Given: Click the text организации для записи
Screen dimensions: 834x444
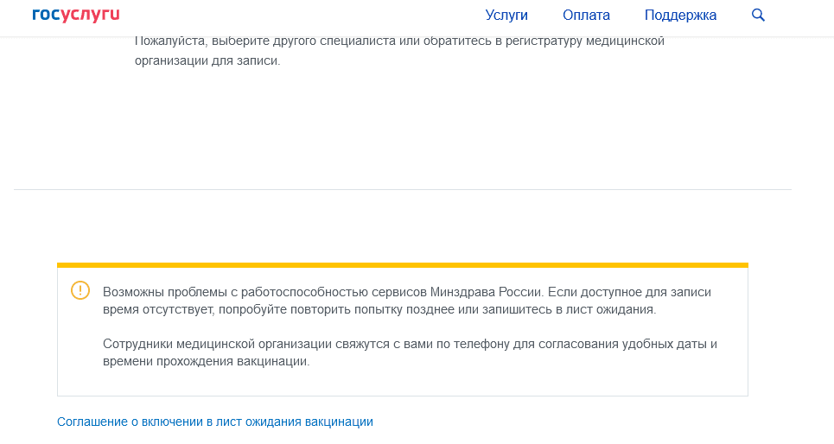Looking at the screenshot, I should (207, 61).
